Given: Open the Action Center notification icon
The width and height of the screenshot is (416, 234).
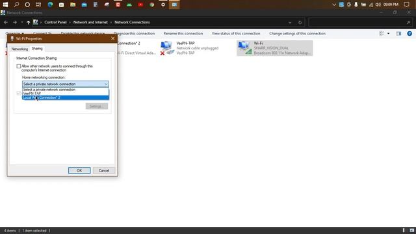Looking at the screenshot, I should (406, 5).
